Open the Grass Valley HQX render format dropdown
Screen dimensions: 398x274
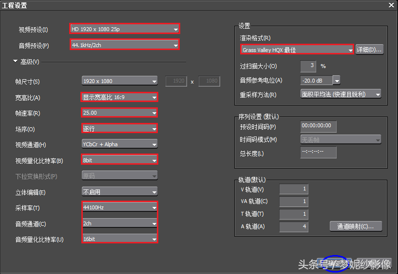pyautogui.click(x=297, y=50)
